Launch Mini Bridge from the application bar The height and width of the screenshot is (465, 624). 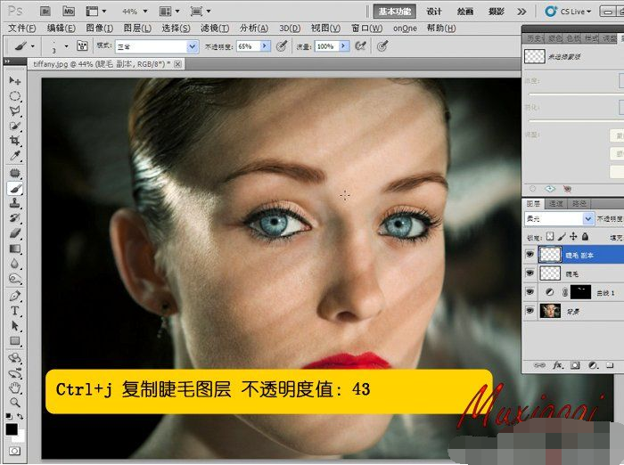click(69, 12)
